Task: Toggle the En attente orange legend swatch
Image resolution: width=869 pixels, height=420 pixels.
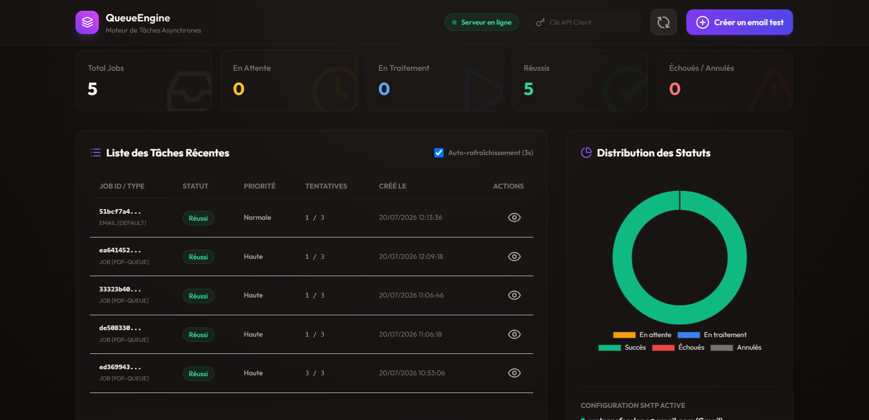Action: tap(624, 335)
